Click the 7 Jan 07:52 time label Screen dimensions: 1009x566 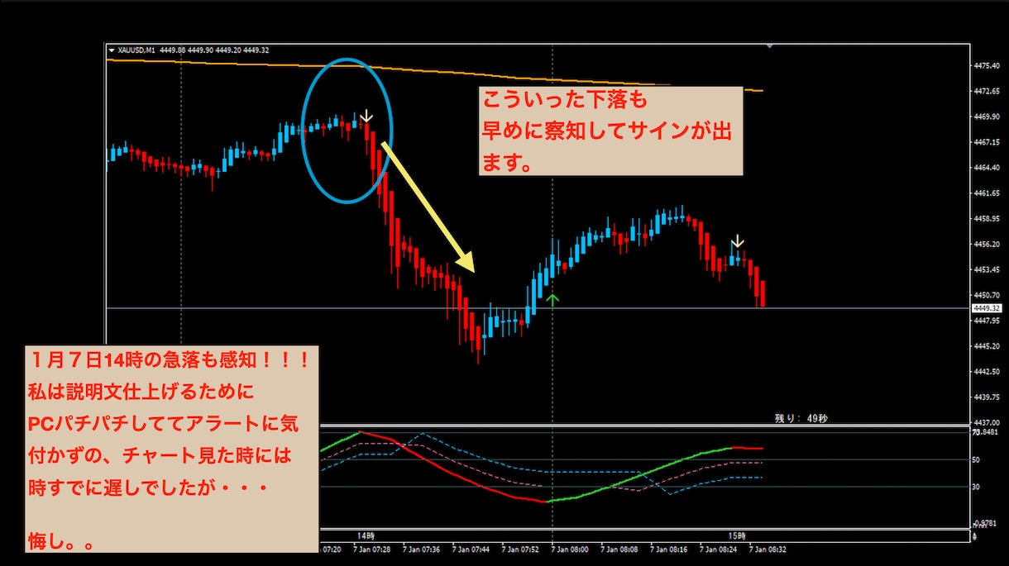click(x=521, y=548)
